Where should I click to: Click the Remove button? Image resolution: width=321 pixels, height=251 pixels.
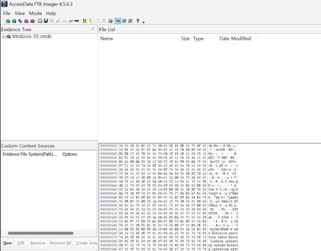point(38,243)
